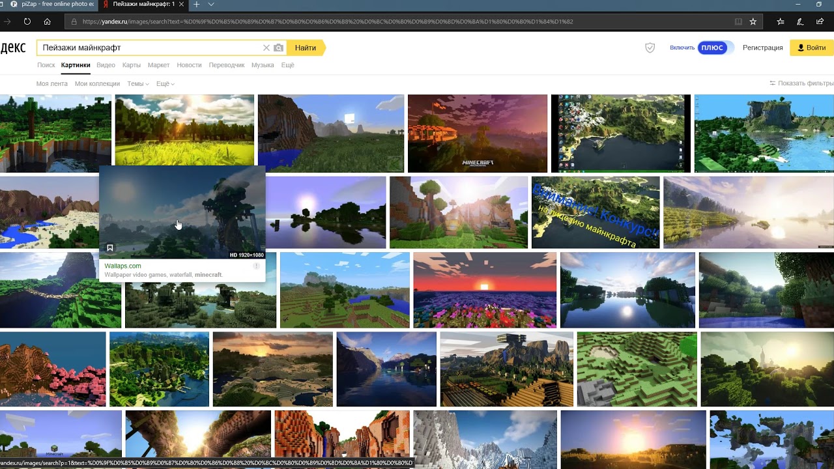
Task: Switch to the Видео tab
Action: coord(106,65)
